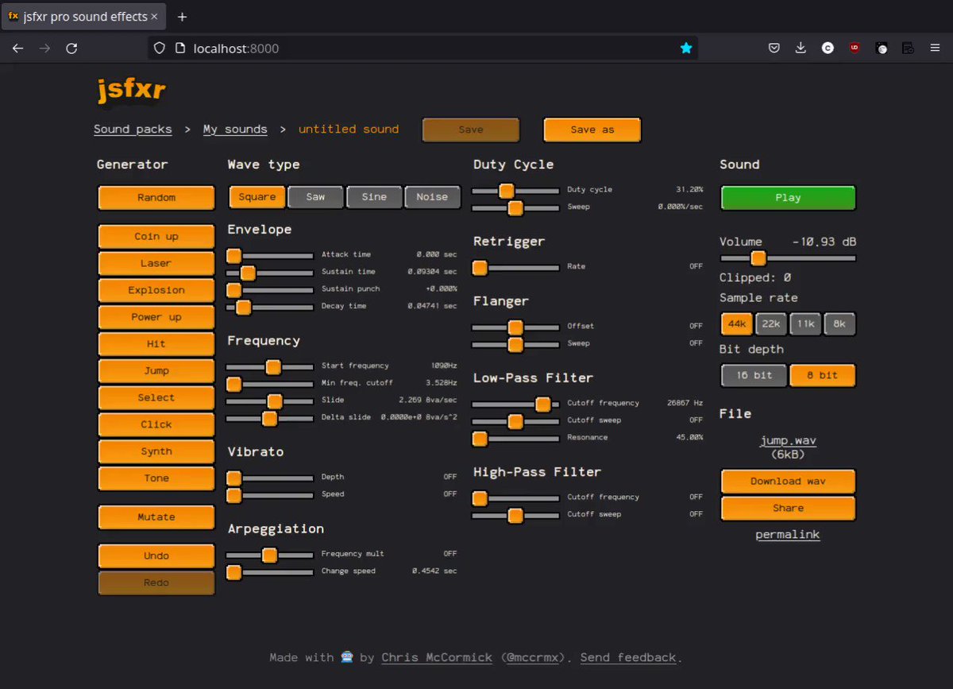
Task: Click the Sustain time slider
Action: [270, 273]
